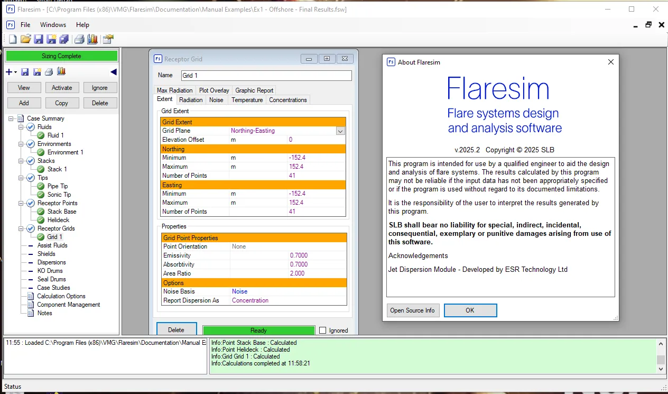Screen dimensions: 668x394
Task: Click the Stack 1 green check icon
Action: point(41,169)
